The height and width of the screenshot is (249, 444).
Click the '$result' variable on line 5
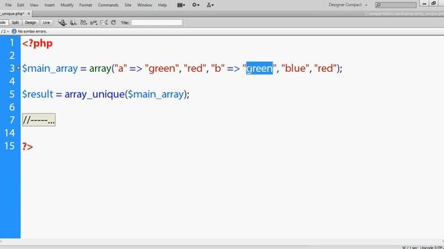[37, 94]
